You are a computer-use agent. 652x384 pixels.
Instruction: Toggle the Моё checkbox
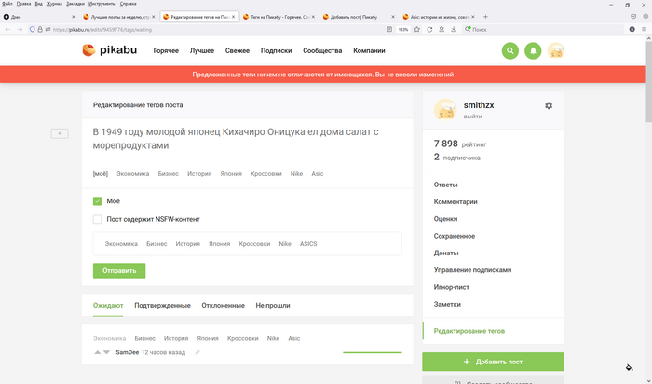(x=97, y=201)
